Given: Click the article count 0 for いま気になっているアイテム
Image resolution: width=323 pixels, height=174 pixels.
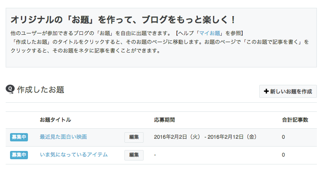Looking at the screenshot, I should [283, 155].
